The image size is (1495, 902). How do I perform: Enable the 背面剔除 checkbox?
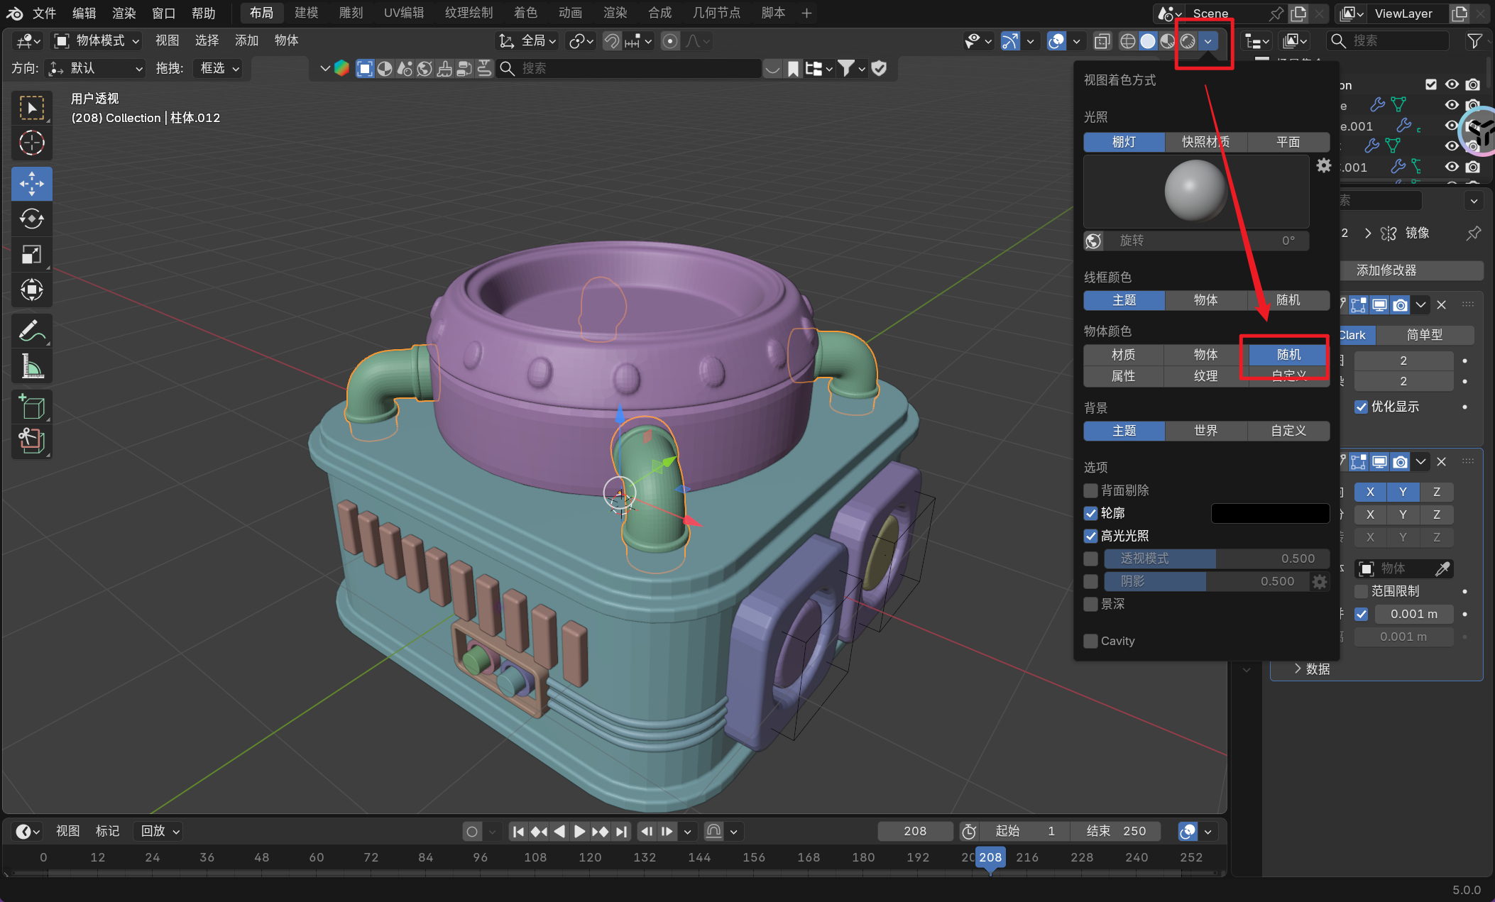click(1091, 490)
